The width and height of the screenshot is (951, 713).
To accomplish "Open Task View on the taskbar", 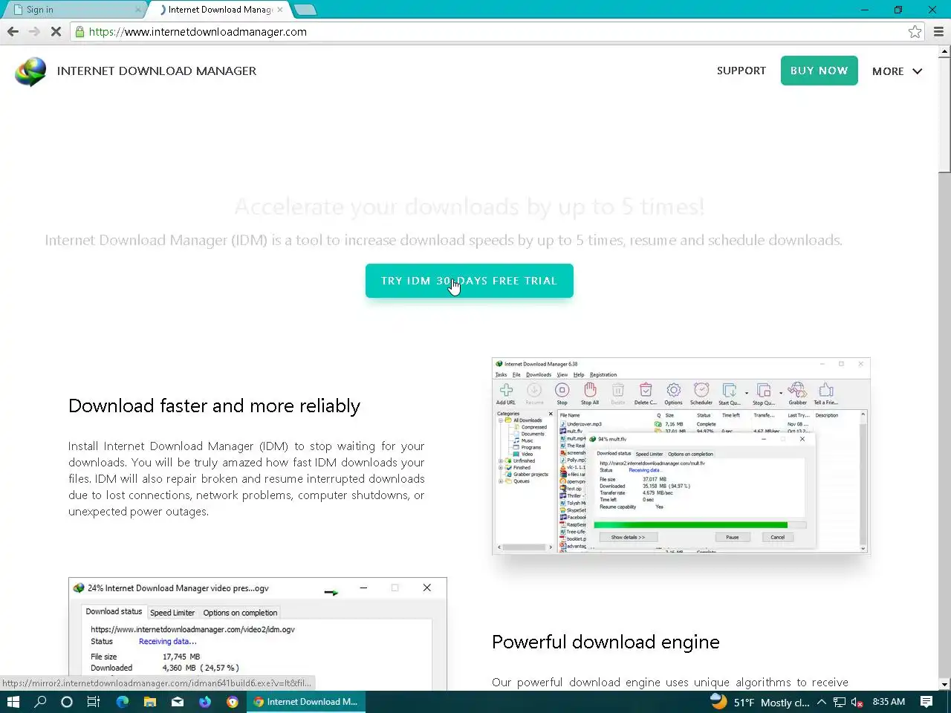I will 94,702.
